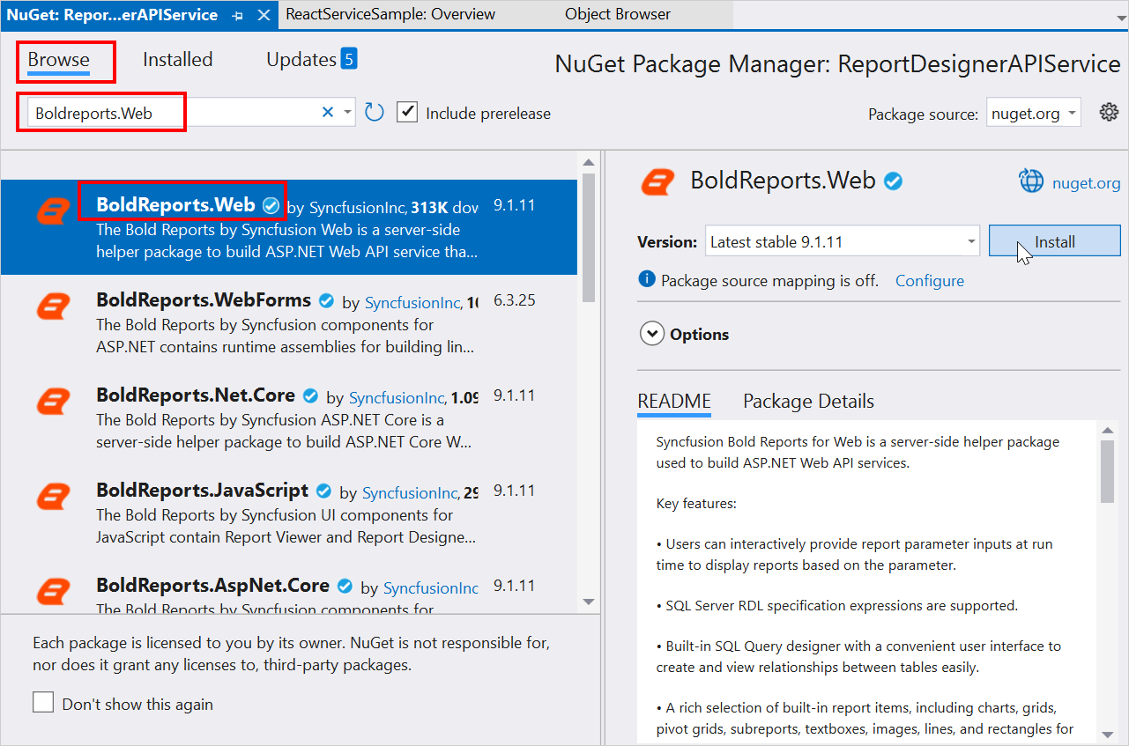1129x746 pixels.
Task: Open the Package source dropdown
Action: pos(1034,113)
